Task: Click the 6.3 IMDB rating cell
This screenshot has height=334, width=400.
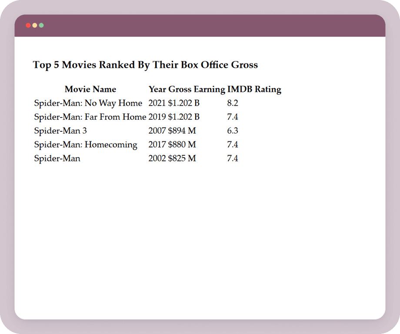Action: (x=233, y=131)
